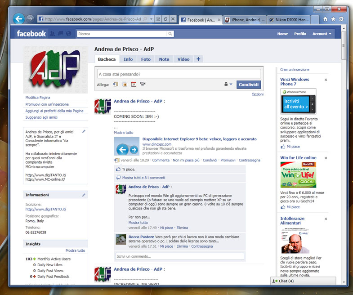Click Mostra tutto in Insights section

pyautogui.click(x=76, y=250)
